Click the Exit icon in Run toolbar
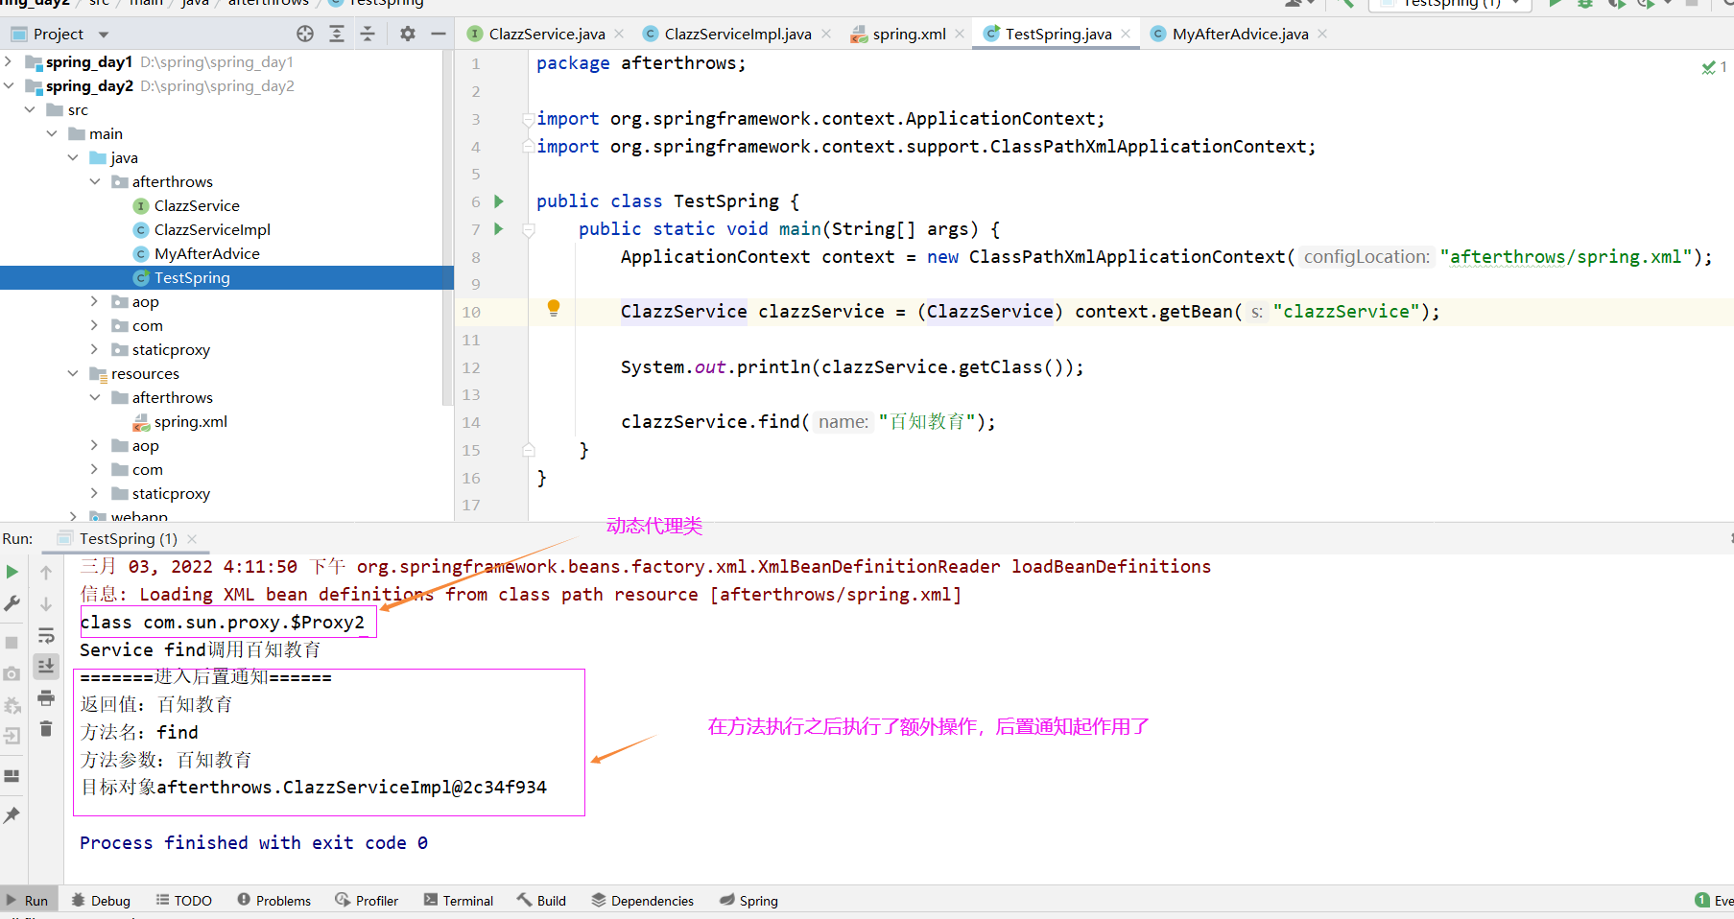 12,736
